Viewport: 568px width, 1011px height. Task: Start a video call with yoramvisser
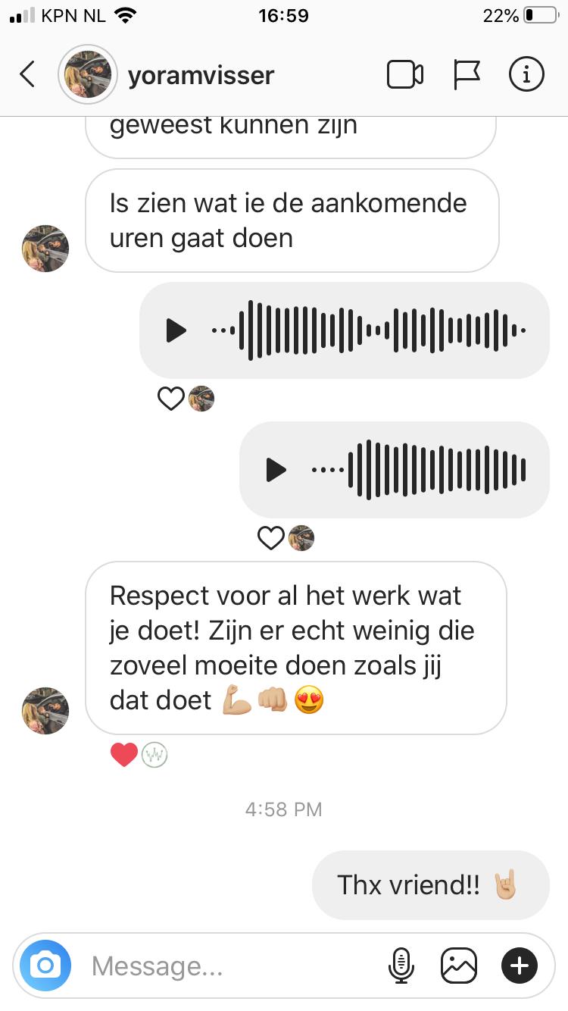[405, 74]
